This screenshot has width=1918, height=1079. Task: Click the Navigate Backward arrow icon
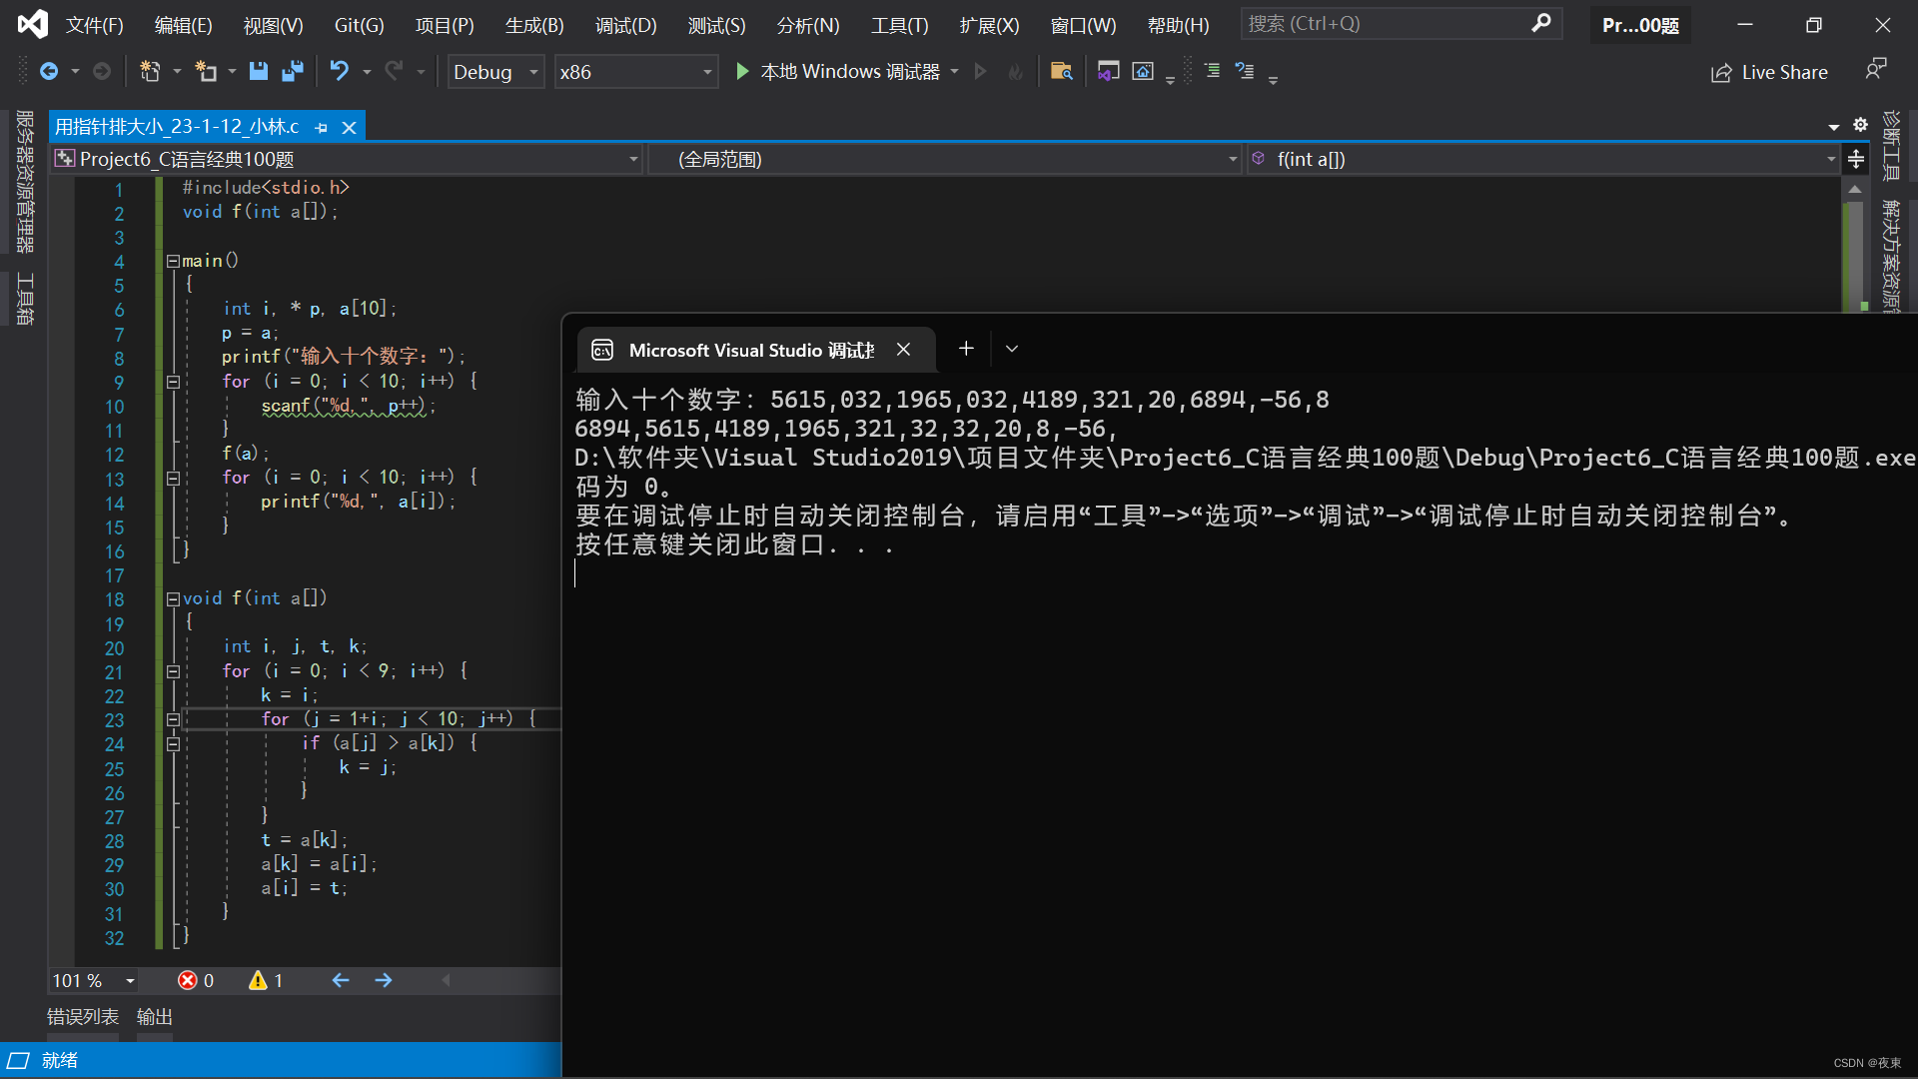click(48, 71)
